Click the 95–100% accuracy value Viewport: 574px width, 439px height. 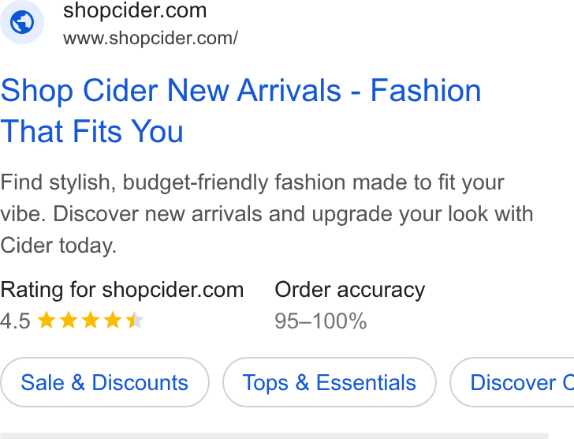coord(321,321)
